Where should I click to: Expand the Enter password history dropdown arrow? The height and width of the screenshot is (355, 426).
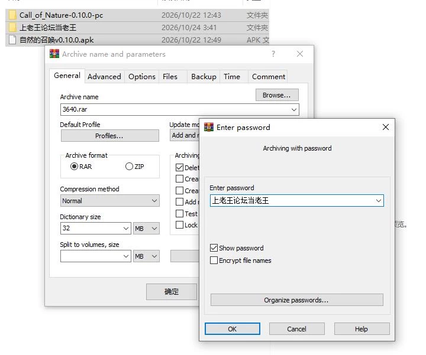(x=379, y=201)
